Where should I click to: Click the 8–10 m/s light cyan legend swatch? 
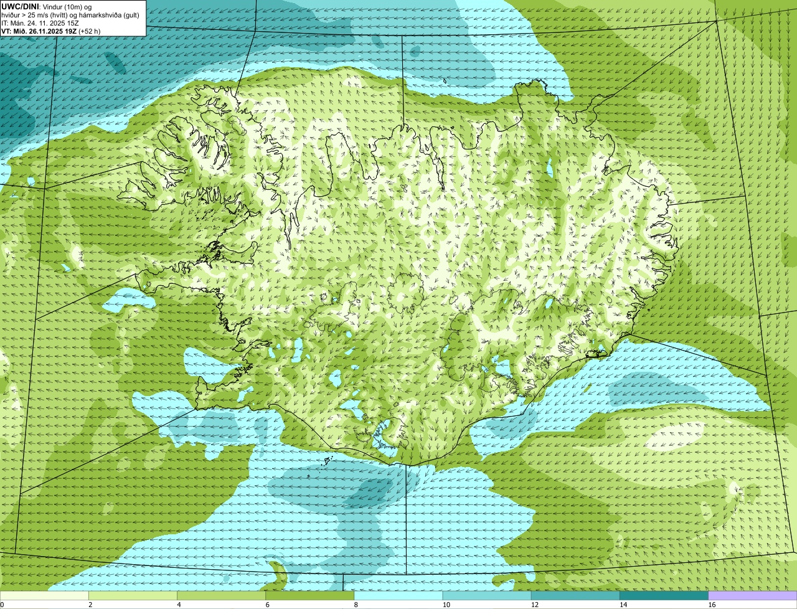tap(398, 596)
